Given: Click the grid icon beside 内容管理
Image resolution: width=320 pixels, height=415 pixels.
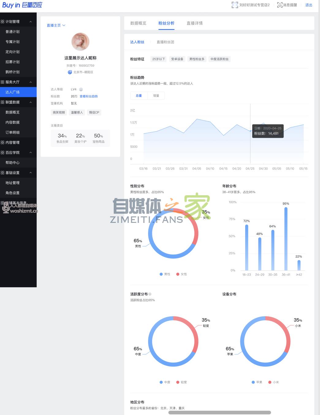Looking at the screenshot, I should pos(2,142).
